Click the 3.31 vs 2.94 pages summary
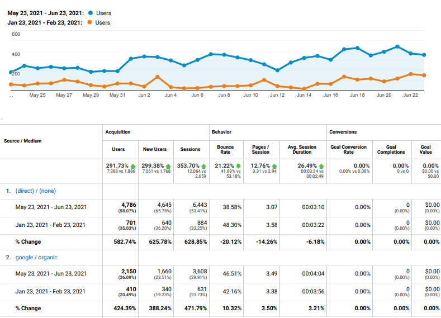The image size is (441, 318). click(264, 171)
